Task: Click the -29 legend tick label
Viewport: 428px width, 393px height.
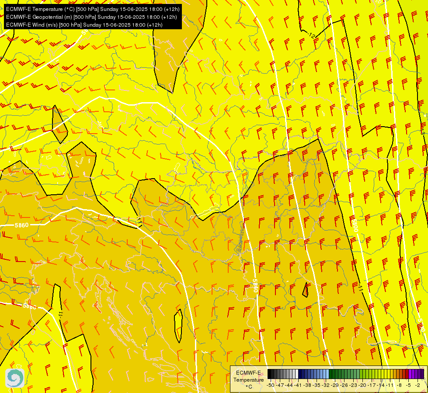Action: tap(335, 385)
